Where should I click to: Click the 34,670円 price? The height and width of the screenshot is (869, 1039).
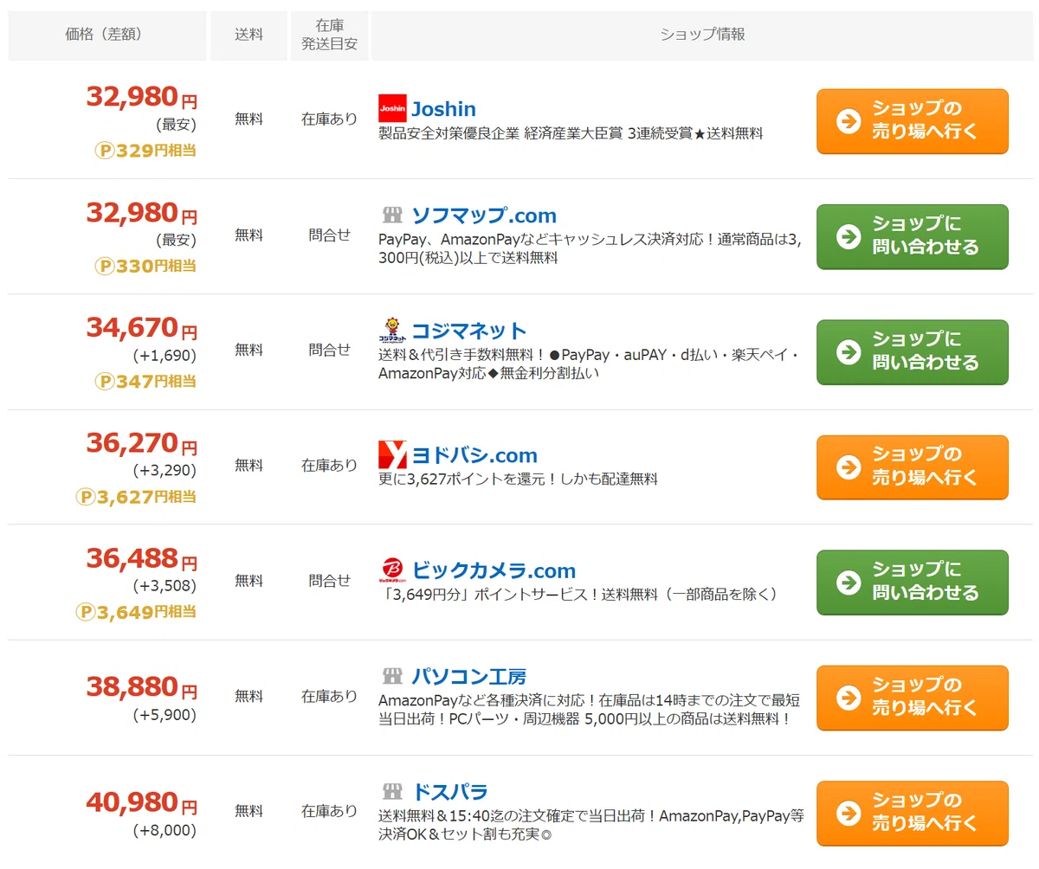(x=142, y=327)
